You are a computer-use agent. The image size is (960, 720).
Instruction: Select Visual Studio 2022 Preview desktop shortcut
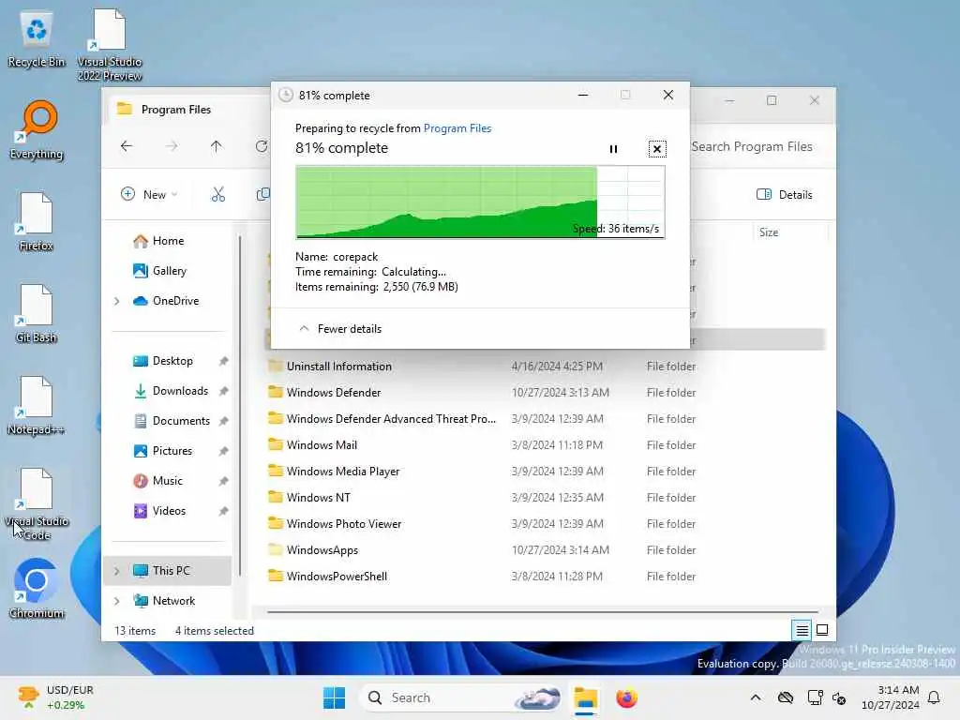tap(110, 45)
